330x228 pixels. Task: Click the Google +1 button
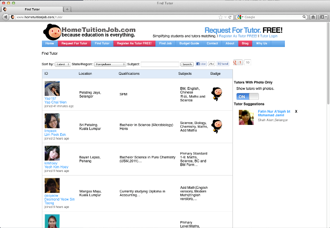click(x=238, y=62)
